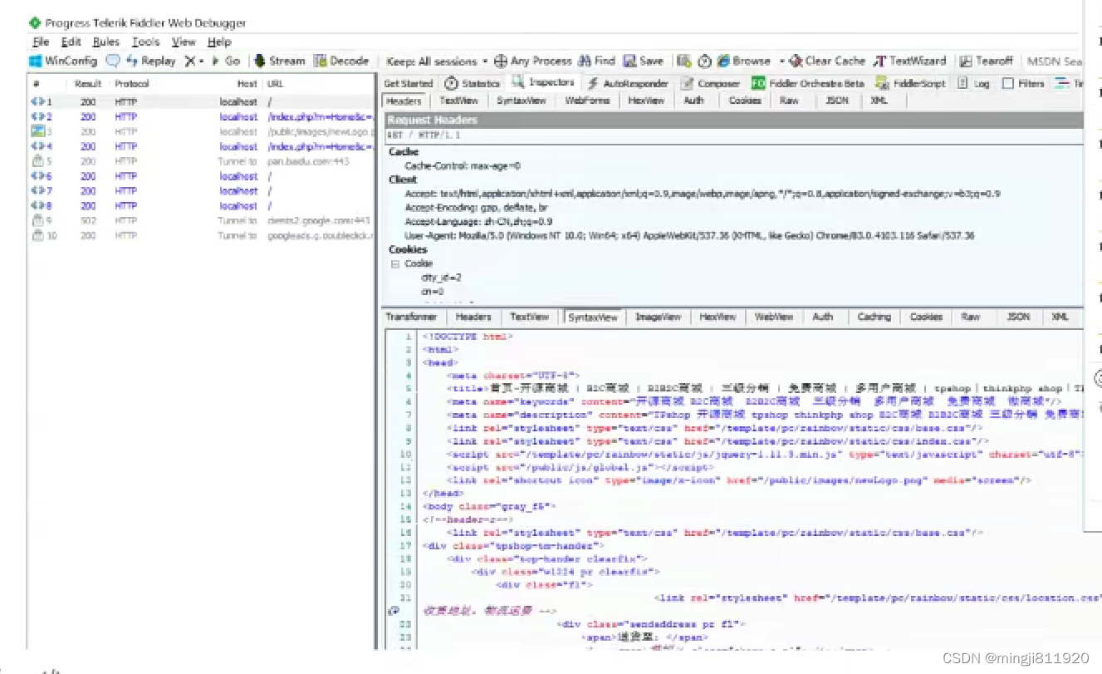This screenshot has height=674, width=1102.
Task: Click the User-Agent header line
Action: click(689, 236)
